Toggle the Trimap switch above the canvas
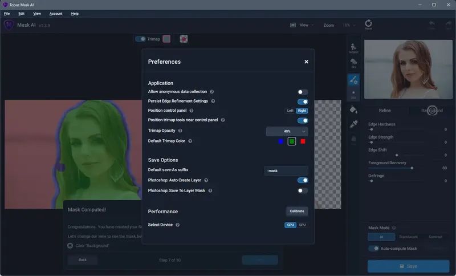Viewport: 456px width, 276px height. (x=140, y=39)
